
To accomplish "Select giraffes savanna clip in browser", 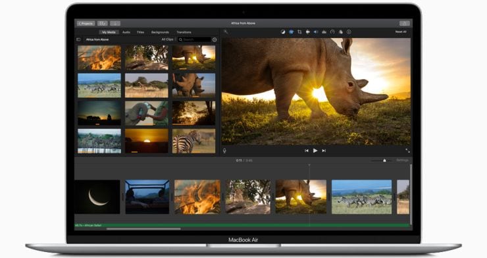I will pos(147,86).
